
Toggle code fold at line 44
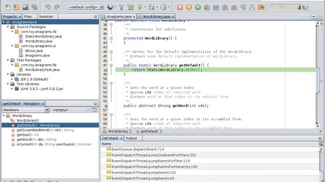111,52
